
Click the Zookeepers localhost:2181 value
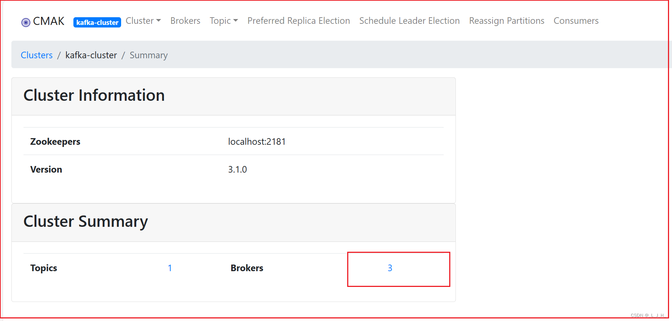pyautogui.click(x=256, y=141)
